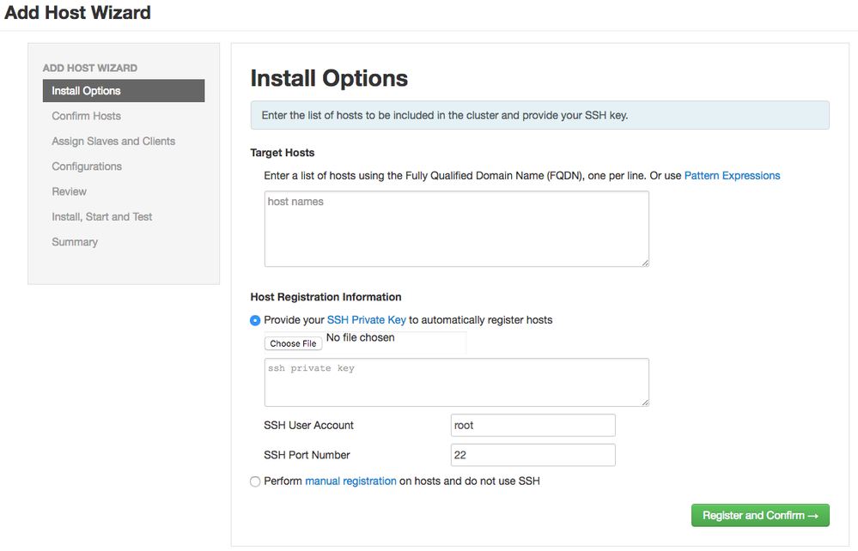The height and width of the screenshot is (551, 858).
Task: Click the host names text area
Action: (456, 228)
